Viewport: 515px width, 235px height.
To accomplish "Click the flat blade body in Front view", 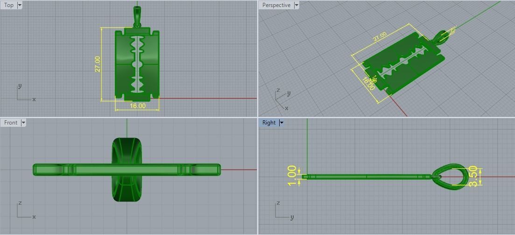I will point(127,169).
